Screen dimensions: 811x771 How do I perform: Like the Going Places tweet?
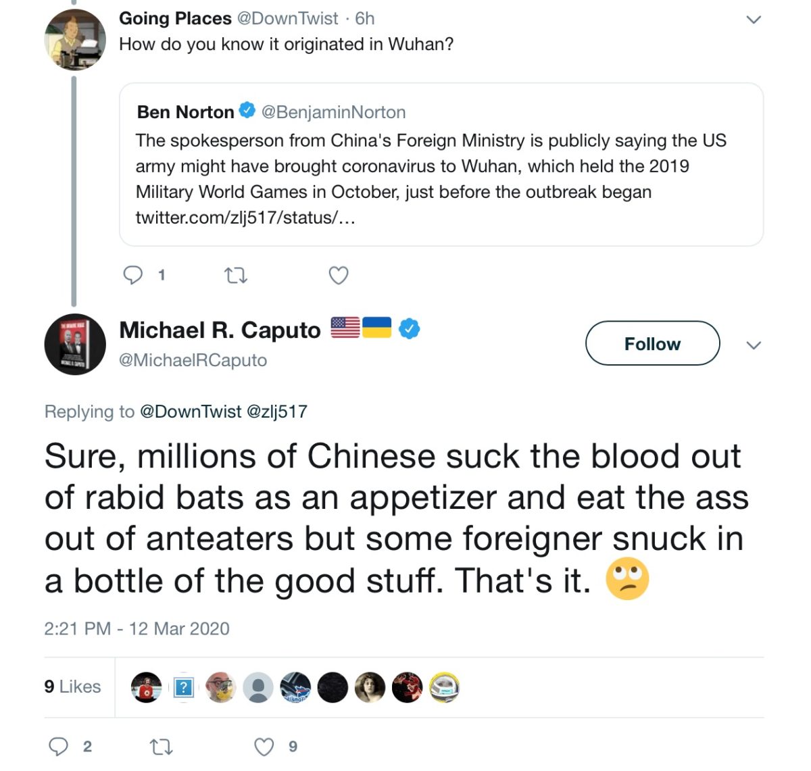(x=338, y=275)
